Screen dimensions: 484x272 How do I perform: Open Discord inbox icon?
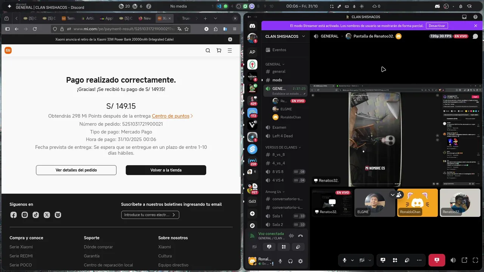[464, 17]
